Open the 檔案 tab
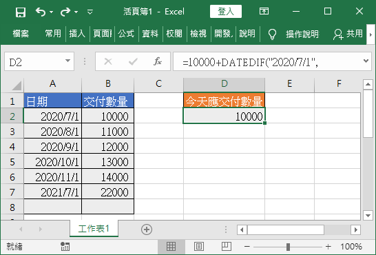Image resolution: width=376 pixels, height=255 pixels. [21, 34]
